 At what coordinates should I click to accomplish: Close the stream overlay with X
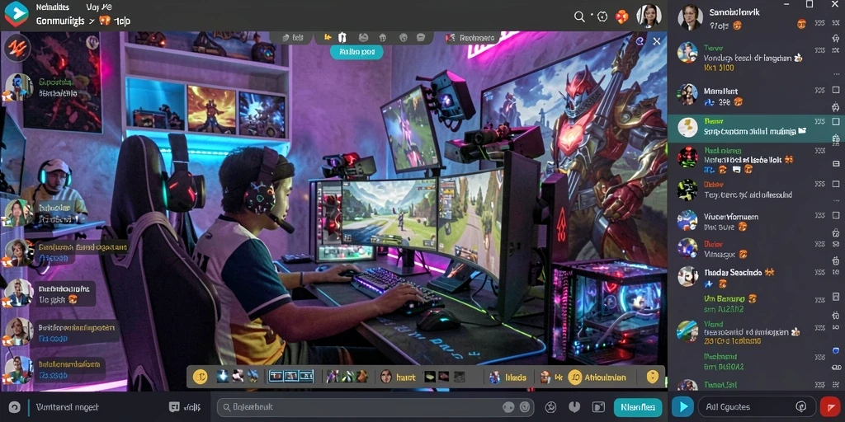coord(656,41)
